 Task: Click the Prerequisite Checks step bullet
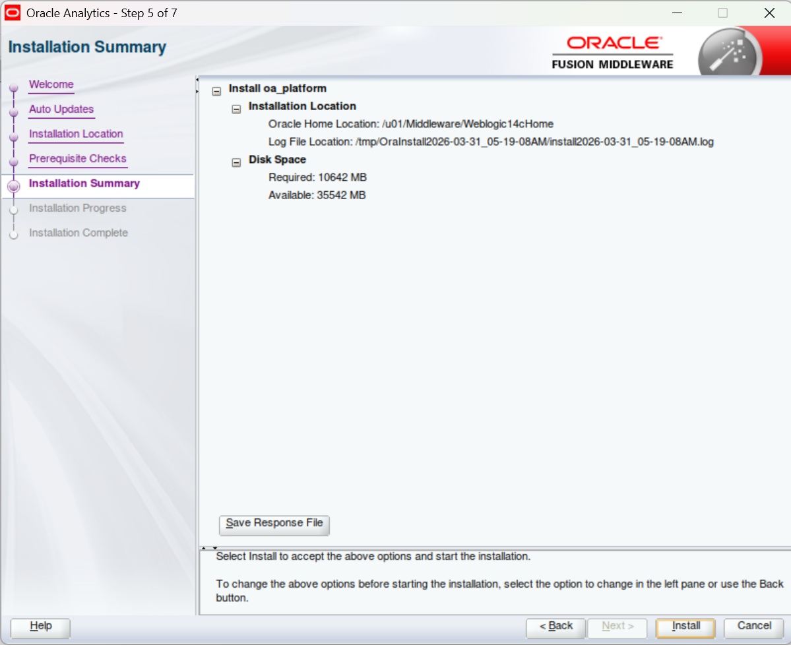point(14,162)
